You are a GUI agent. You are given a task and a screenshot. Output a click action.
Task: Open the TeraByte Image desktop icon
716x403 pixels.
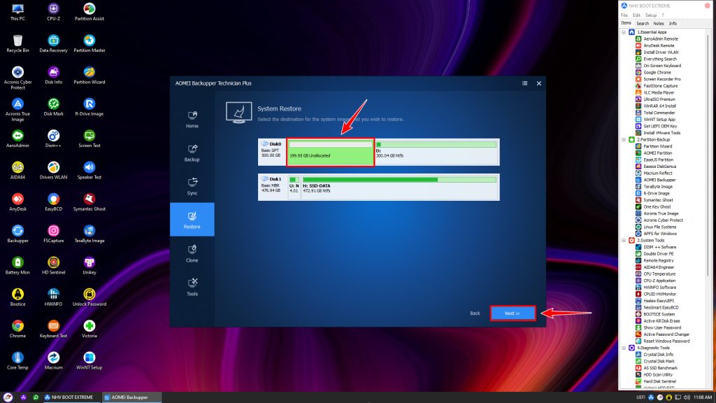(x=89, y=234)
